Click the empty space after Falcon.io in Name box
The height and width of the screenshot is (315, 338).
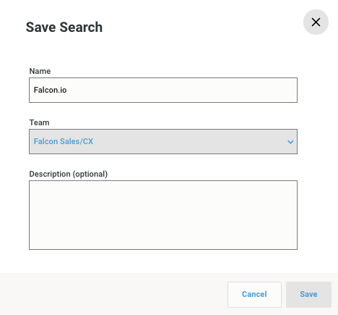(181, 90)
